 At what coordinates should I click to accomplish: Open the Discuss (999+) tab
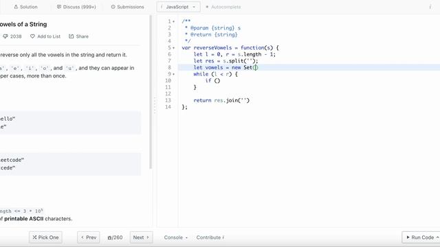click(x=76, y=7)
